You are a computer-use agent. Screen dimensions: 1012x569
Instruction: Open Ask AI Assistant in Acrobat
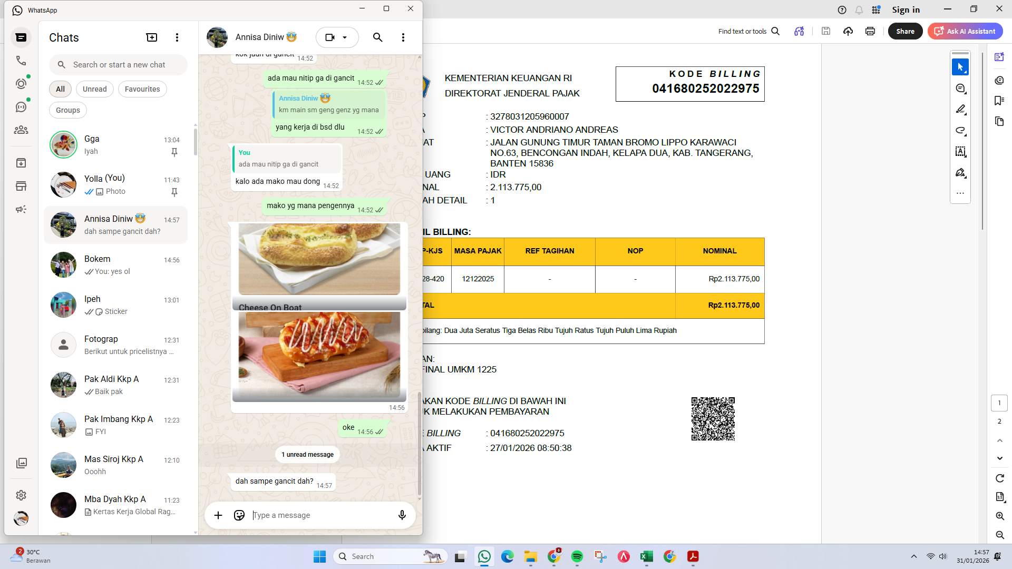click(x=965, y=31)
